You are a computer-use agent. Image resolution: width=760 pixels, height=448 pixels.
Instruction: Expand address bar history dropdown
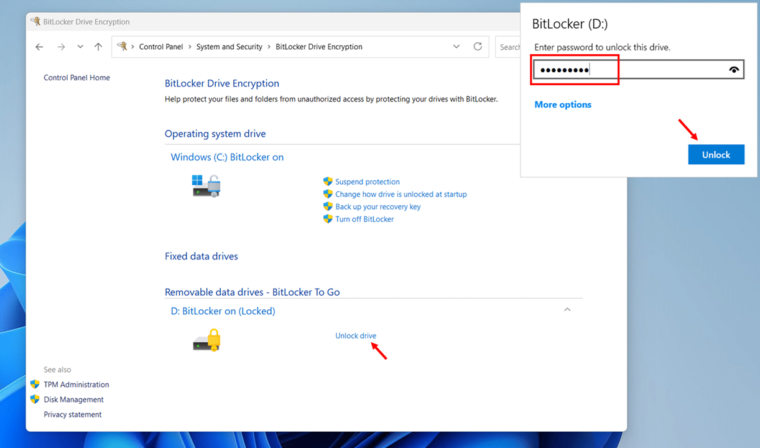456,47
